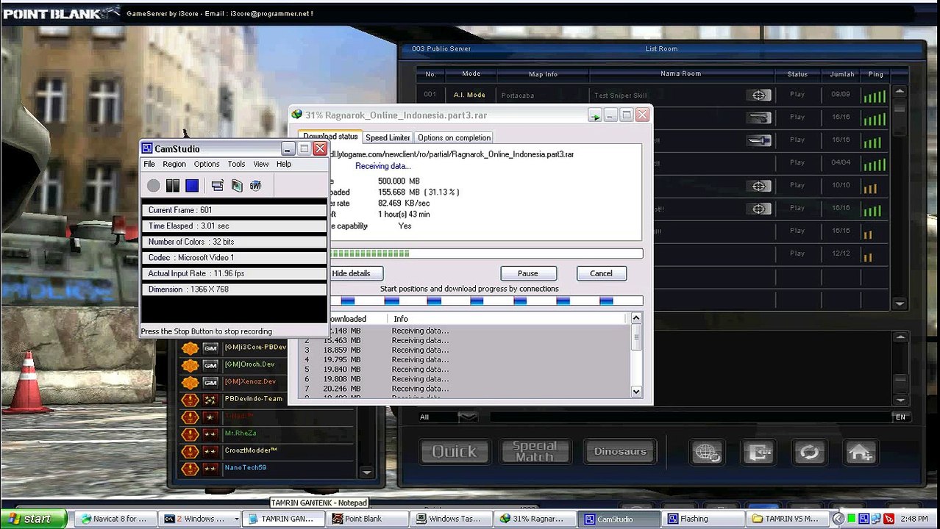The width and height of the screenshot is (940, 529).
Task: Switch to the Speed Limiter tab
Action: click(388, 137)
